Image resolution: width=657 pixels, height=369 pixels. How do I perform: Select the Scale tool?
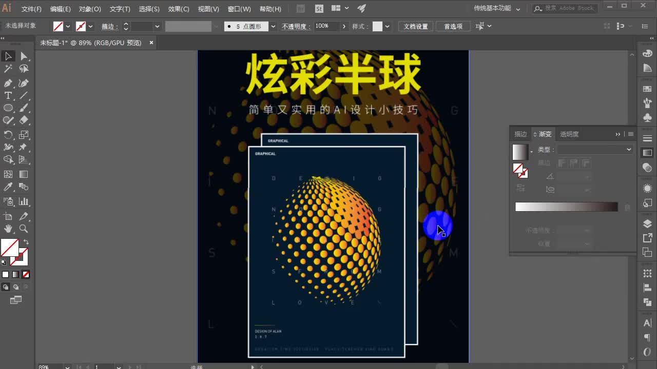24,135
